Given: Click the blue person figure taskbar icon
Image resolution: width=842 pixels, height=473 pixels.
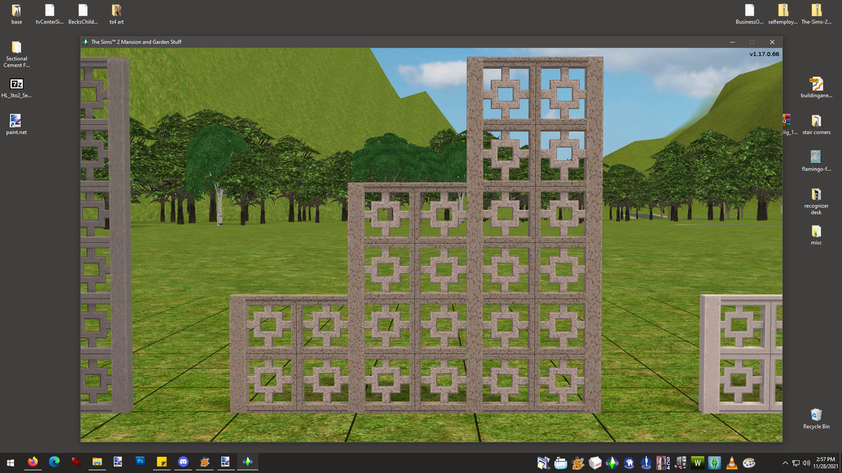Looking at the screenshot, I should coord(647,462).
